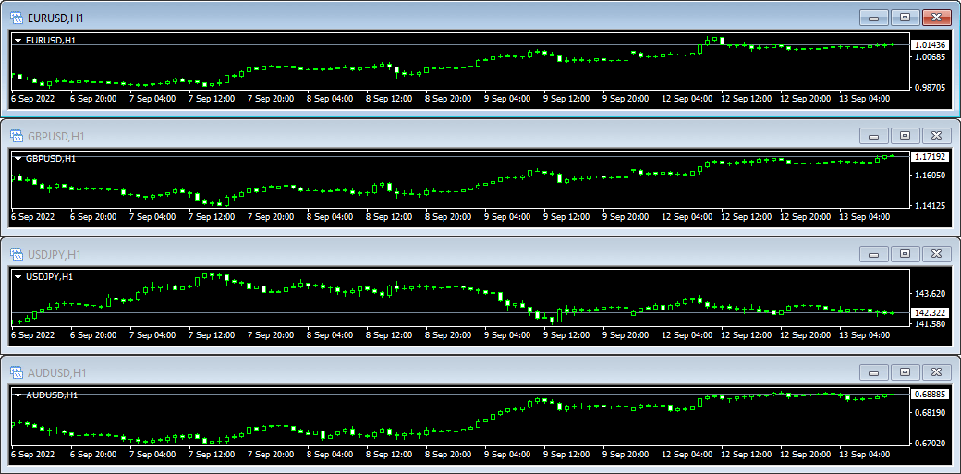961x474 pixels.
Task: Expand the AUDUSD,H1 chart dropdown triangle
Action: (x=18, y=395)
